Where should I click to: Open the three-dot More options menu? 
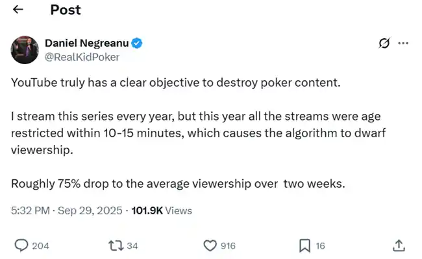403,43
